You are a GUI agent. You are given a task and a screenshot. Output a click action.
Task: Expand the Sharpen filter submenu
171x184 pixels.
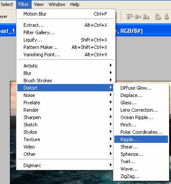click(65, 117)
